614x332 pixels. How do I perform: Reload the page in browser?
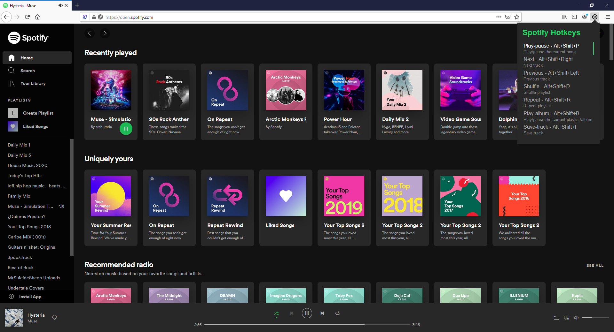pyautogui.click(x=27, y=17)
